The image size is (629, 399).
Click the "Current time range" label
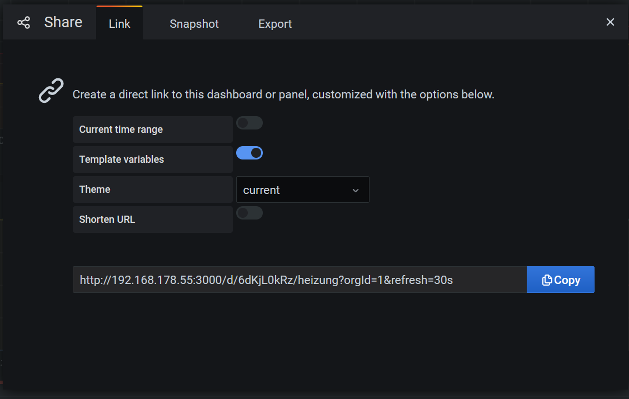[121, 129]
